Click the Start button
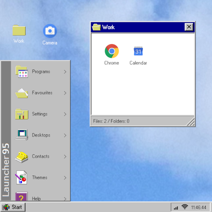The image size is (212, 212). coord(13,207)
